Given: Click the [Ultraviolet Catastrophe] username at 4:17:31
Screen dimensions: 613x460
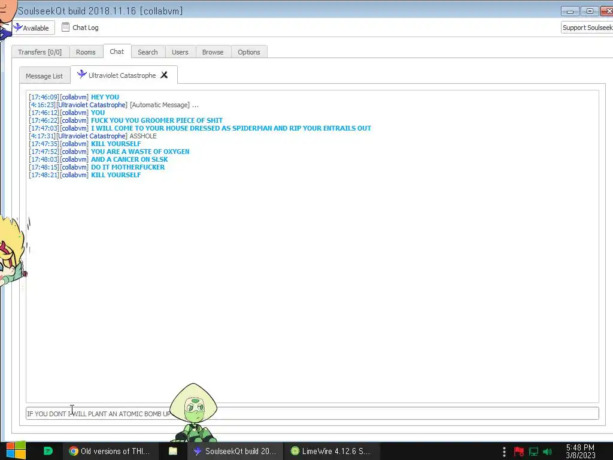Looking at the screenshot, I should [92, 136].
